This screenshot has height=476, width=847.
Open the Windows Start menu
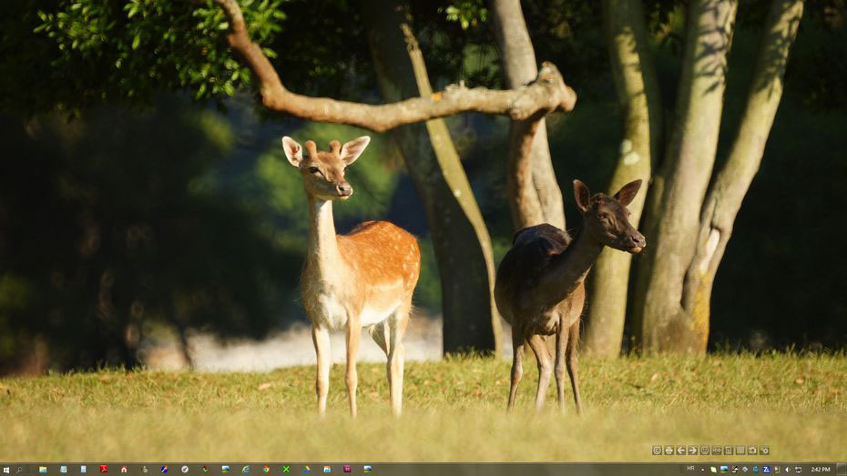tap(5, 470)
